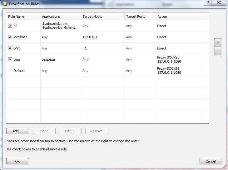228x170 pixels.
Task: Click the Remove button
Action: [x=97, y=131]
